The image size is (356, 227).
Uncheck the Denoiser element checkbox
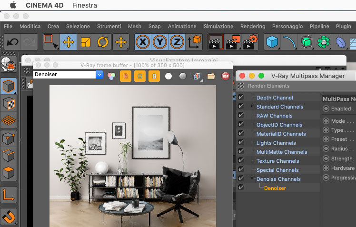point(241,188)
